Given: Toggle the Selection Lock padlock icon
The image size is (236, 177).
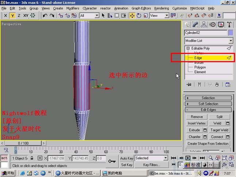Looking at the screenshot, I should click(32, 158).
